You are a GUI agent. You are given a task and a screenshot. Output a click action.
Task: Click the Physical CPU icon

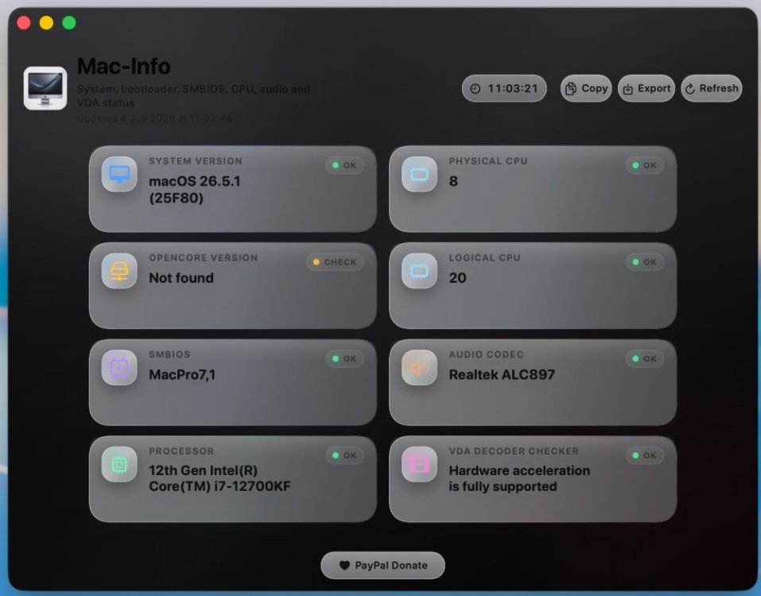[x=419, y=174]
